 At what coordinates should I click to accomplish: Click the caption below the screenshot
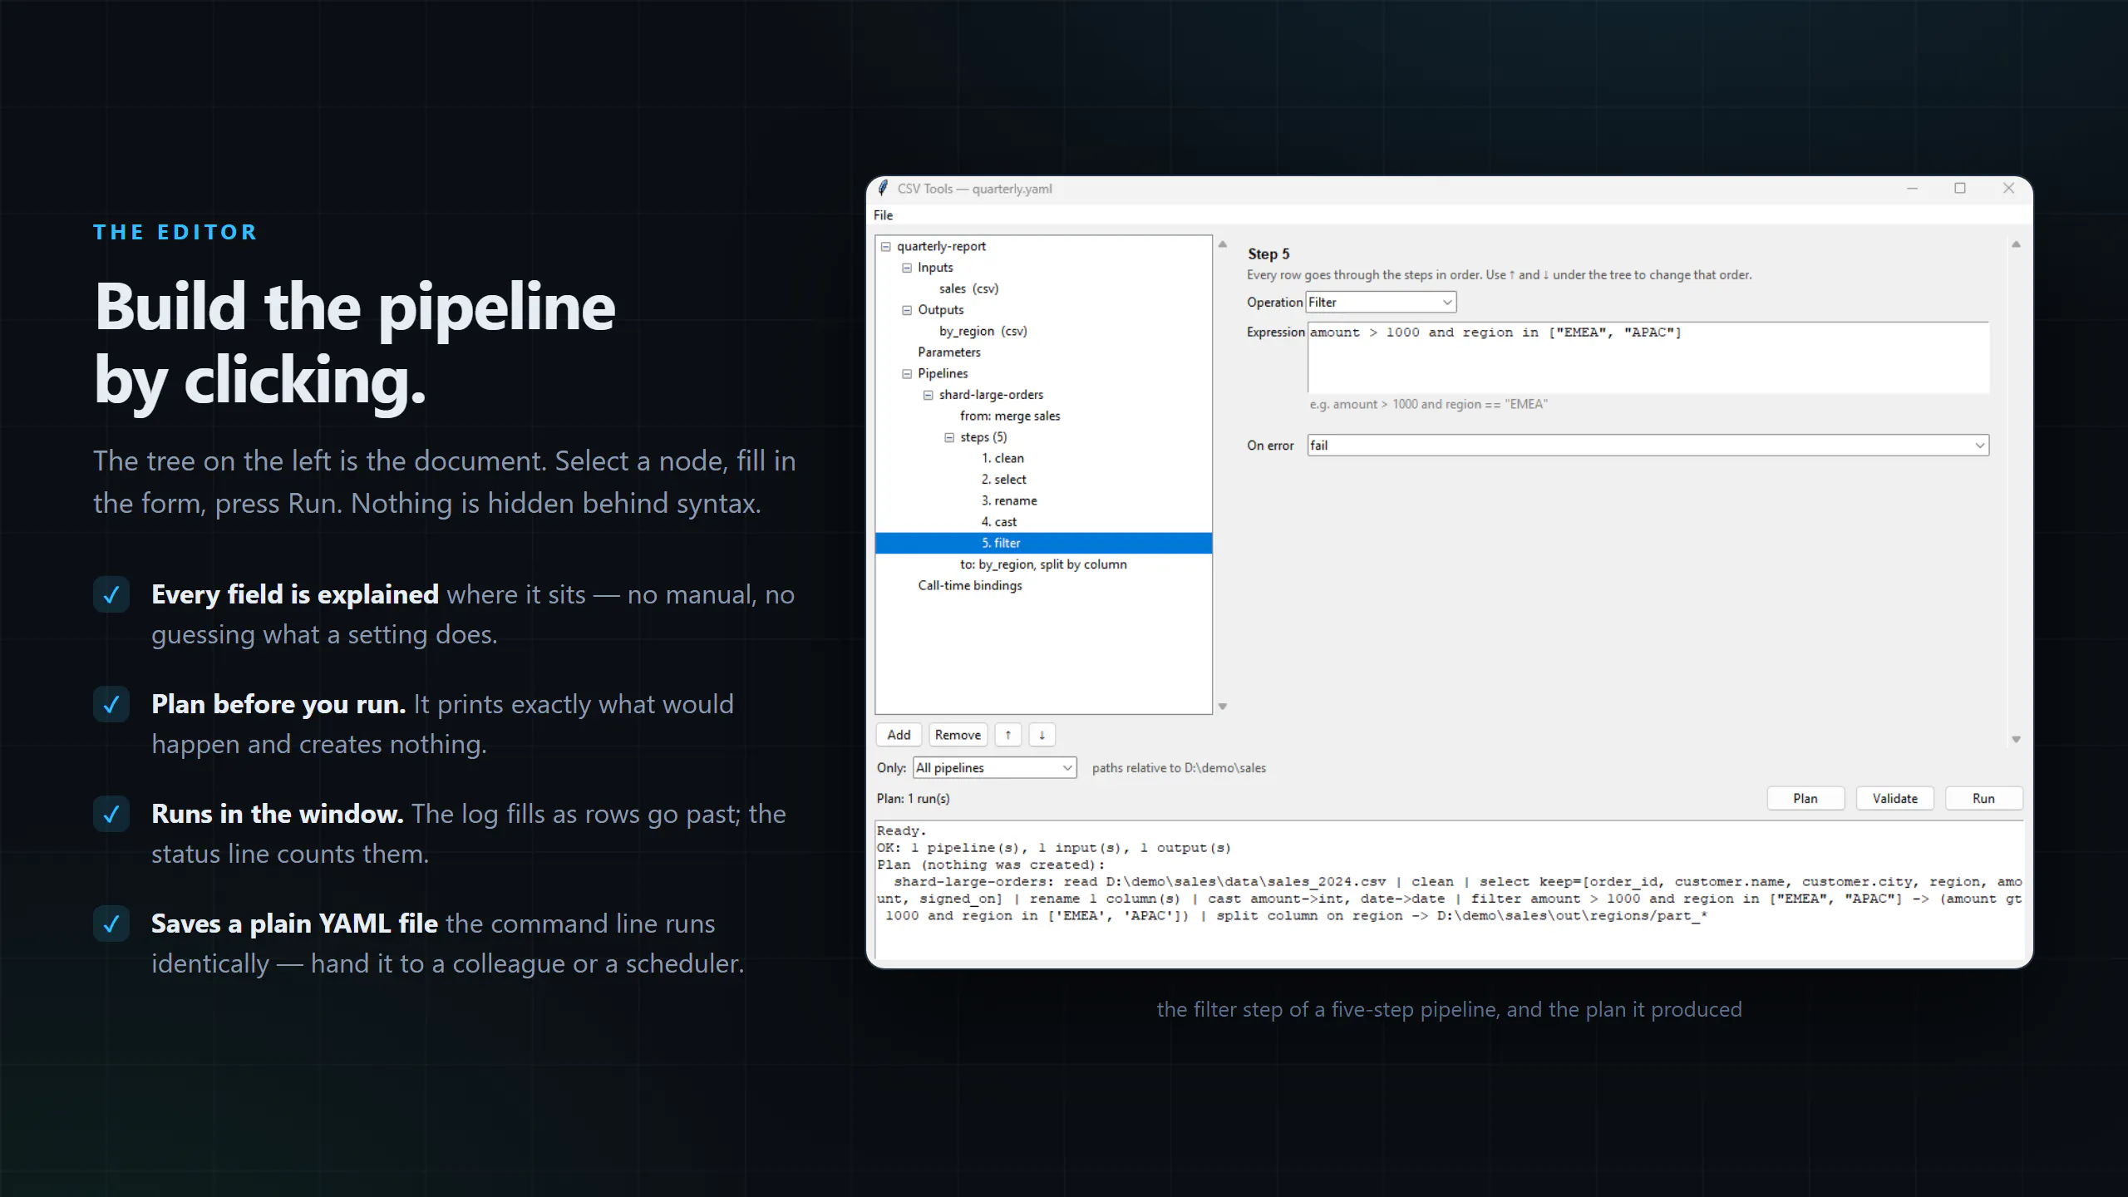(1449, 1010)
